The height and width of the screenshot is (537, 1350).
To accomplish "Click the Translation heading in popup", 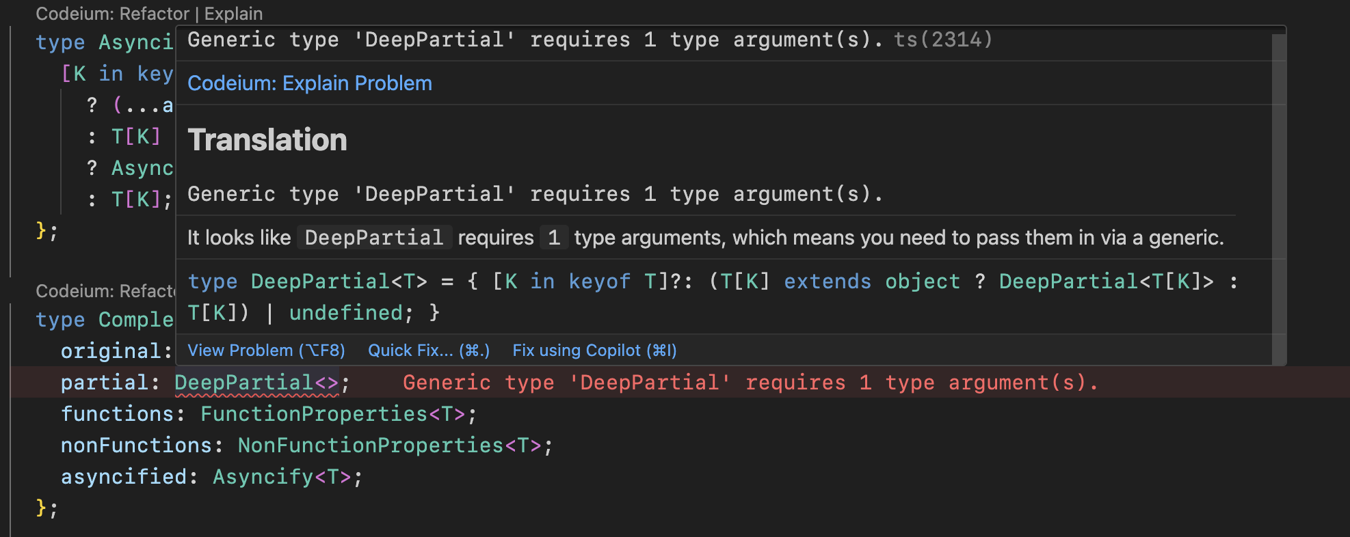I will click(x=267, y=140).
